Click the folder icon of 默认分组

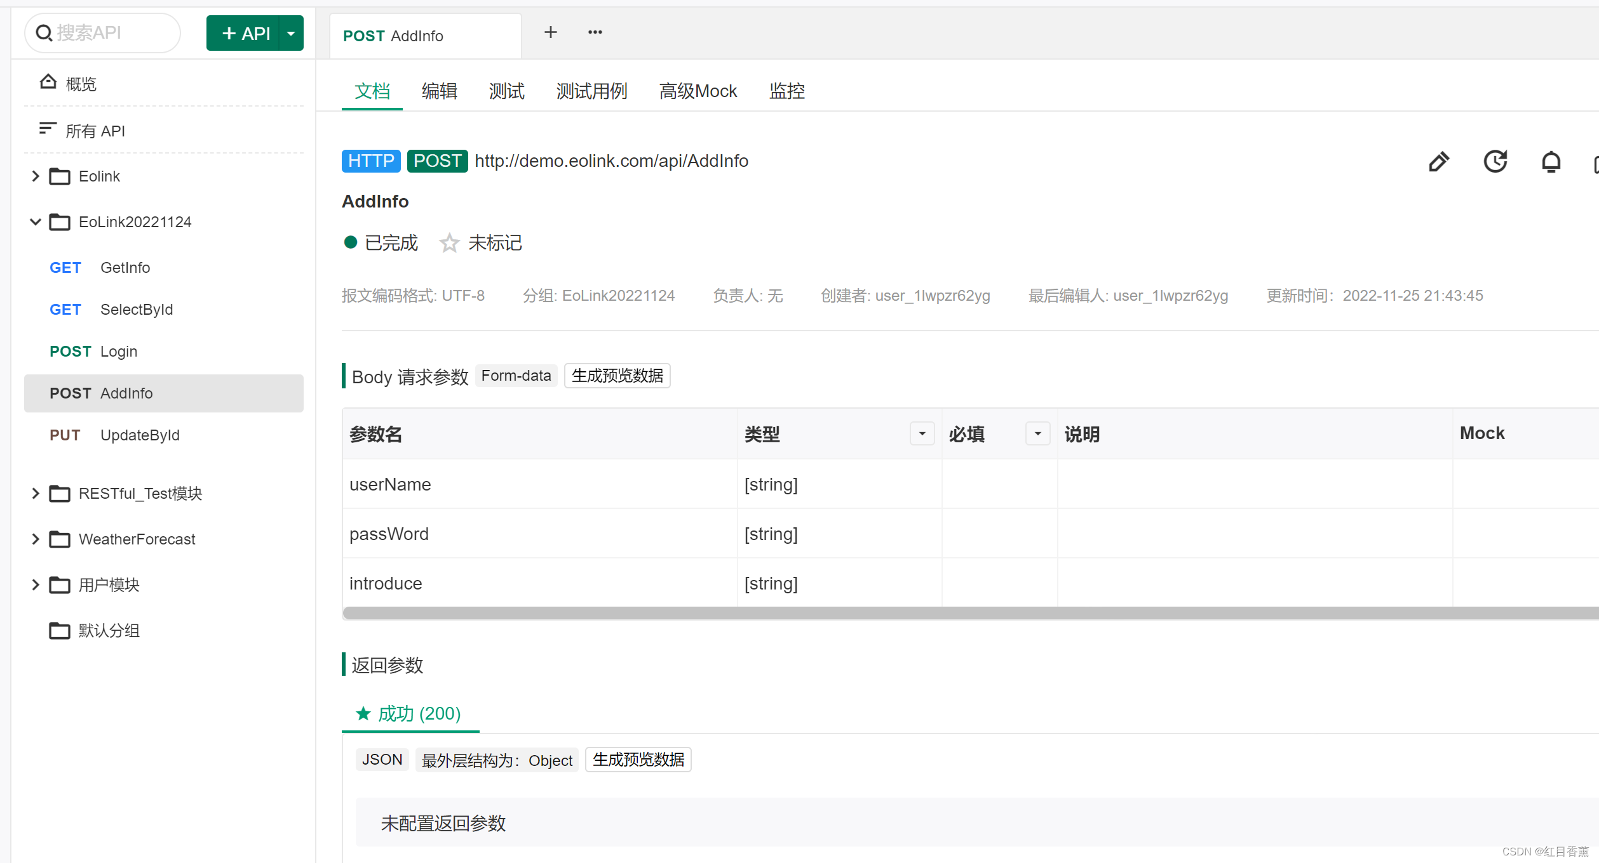(60, 630)
